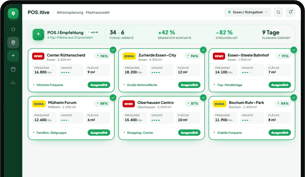Uncheck the Center Rüttenscheid card checkmark
Screen dimensions: 305x177
pos(113,50)
